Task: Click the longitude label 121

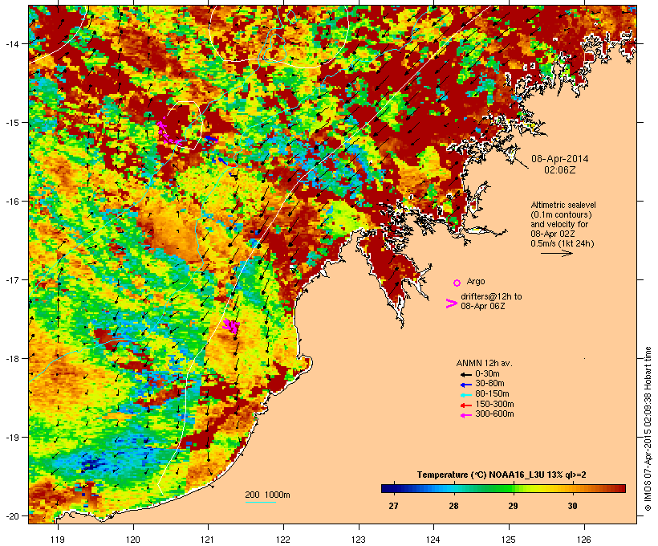Action: tap(208, 540)
